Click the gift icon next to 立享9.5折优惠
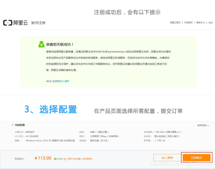 [65, 159]
